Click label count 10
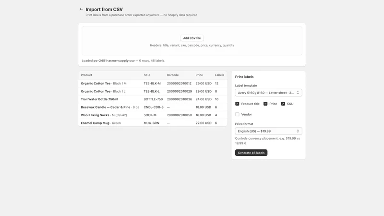The width and height of the screenshot is (384, 216). click(216, 99)
